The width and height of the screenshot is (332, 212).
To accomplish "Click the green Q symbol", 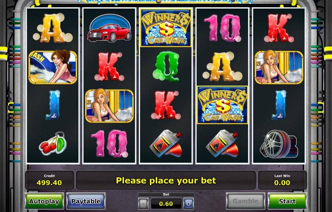I will [x=166, y=66].
